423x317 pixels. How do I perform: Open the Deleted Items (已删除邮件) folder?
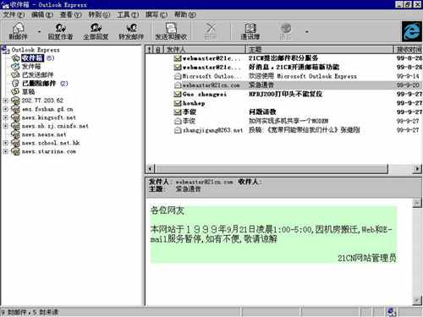[x=39, y=84]
